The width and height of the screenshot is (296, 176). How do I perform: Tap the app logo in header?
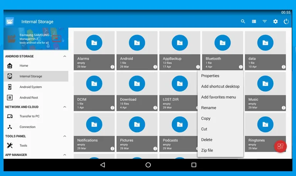coord(10,22)
